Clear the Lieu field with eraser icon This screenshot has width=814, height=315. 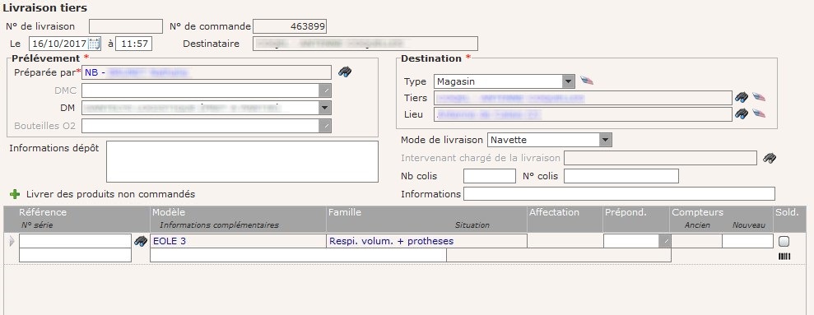[x=759, y=113]
